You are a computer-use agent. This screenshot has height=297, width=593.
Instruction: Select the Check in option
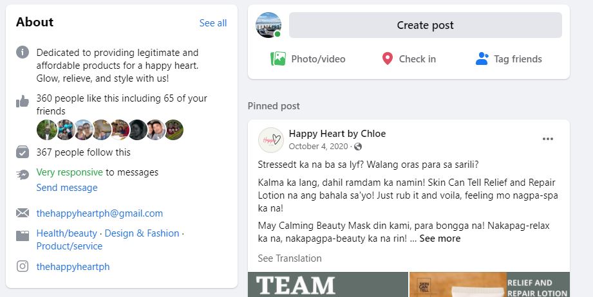pyautogui.click(x=409, y=59)
